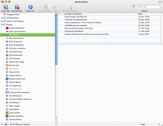Screen dimensions: 163x126
Task: Select the Elmine Wijnia feed
Action: tap(15, 82)
